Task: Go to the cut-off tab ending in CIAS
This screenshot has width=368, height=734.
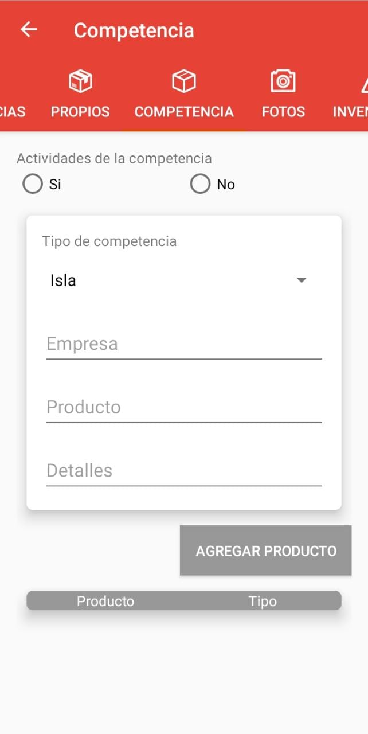Action: [13, 112]
